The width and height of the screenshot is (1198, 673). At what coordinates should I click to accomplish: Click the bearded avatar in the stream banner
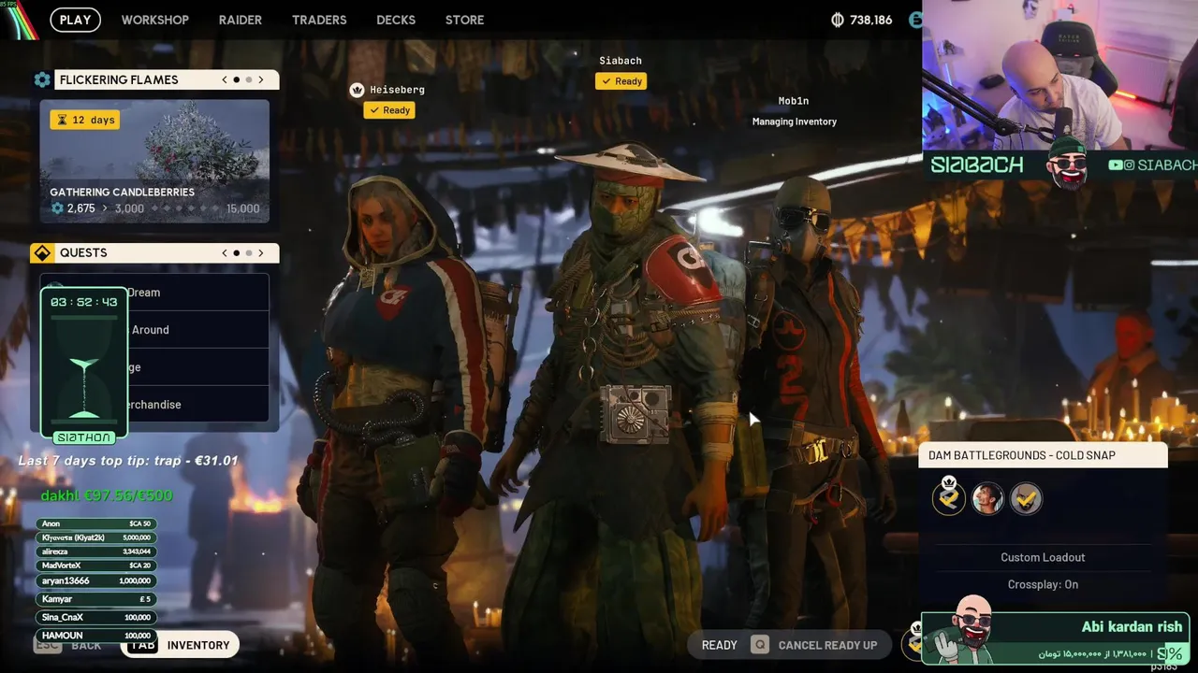click(1067, 165)
